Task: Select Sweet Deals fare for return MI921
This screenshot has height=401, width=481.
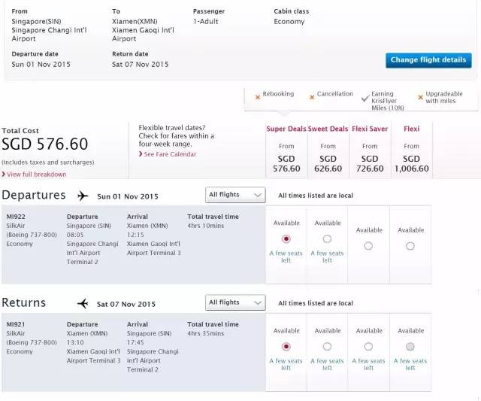Action: tap(327, 347)
